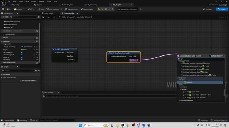Screen dimensions: 229x128
Task: Select Event Pre Construct in graph list
Action: coord(13,21)
